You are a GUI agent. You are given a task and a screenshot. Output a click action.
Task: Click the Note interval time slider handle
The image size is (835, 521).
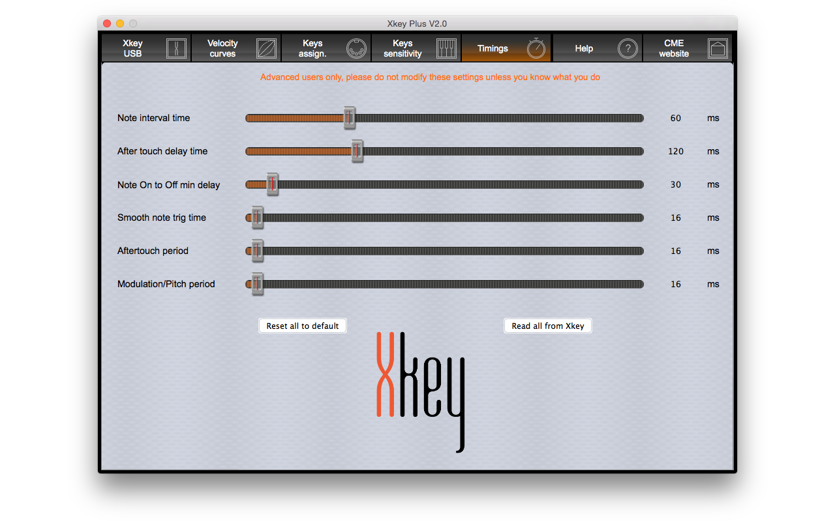pyautogui.click(x=350, y=118)
